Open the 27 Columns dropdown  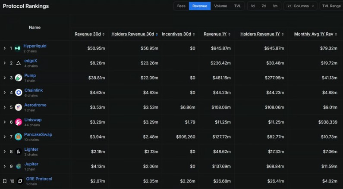300,6
